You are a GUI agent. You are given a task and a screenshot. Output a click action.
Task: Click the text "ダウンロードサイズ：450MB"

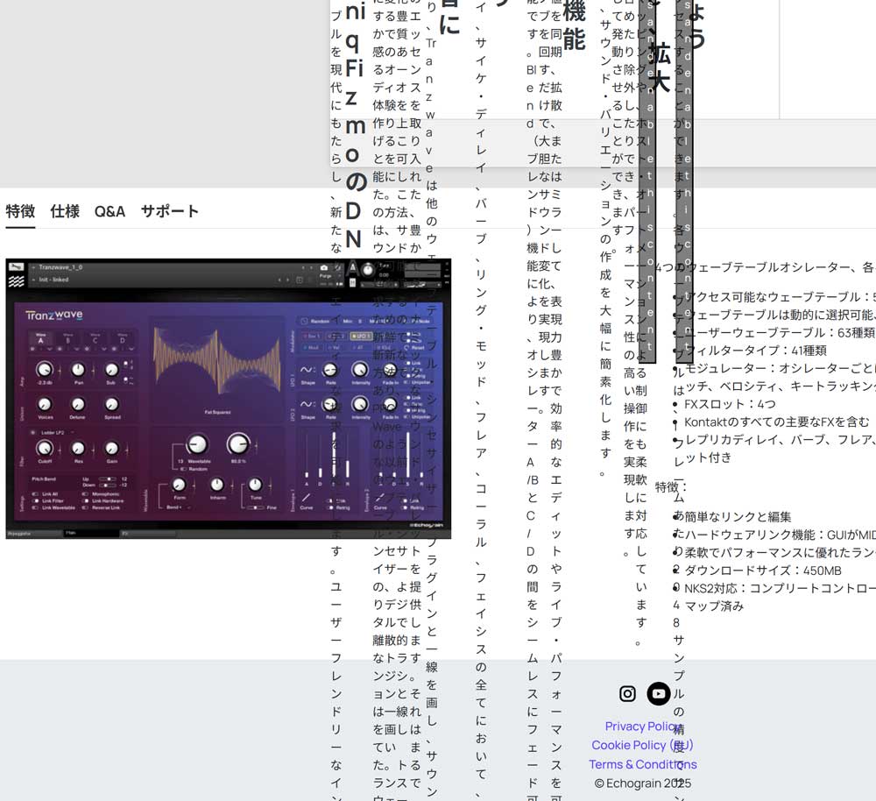pos(763,571)
